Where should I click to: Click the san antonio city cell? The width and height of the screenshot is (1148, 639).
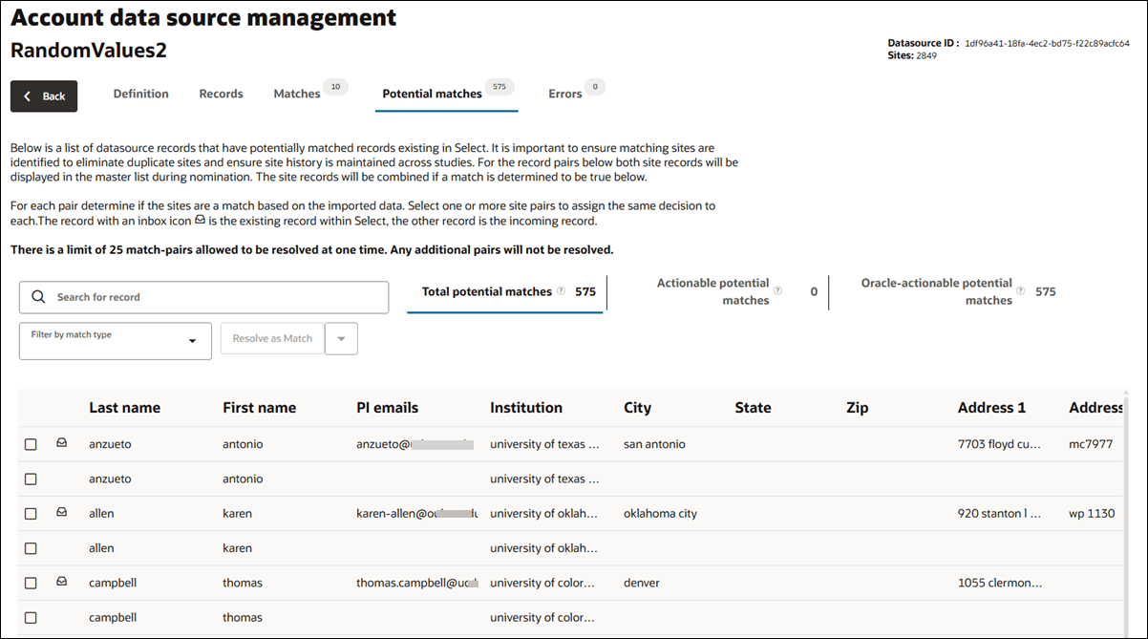pyautogui.click(x=654, y=444)
